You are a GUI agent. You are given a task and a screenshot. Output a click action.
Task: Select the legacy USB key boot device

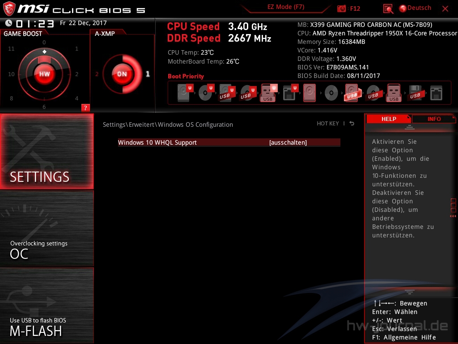coord(394,93)
